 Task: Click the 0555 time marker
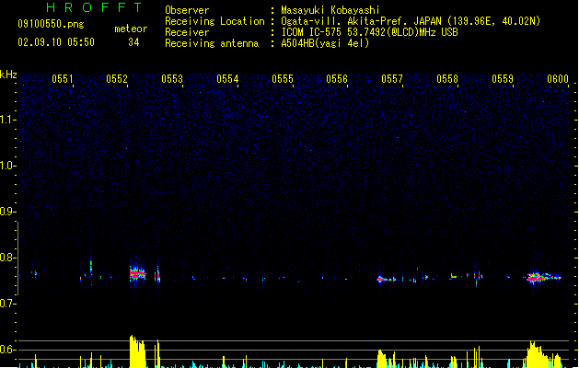[283, 79]
